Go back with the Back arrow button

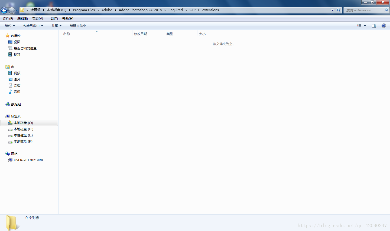click(4, 10)
